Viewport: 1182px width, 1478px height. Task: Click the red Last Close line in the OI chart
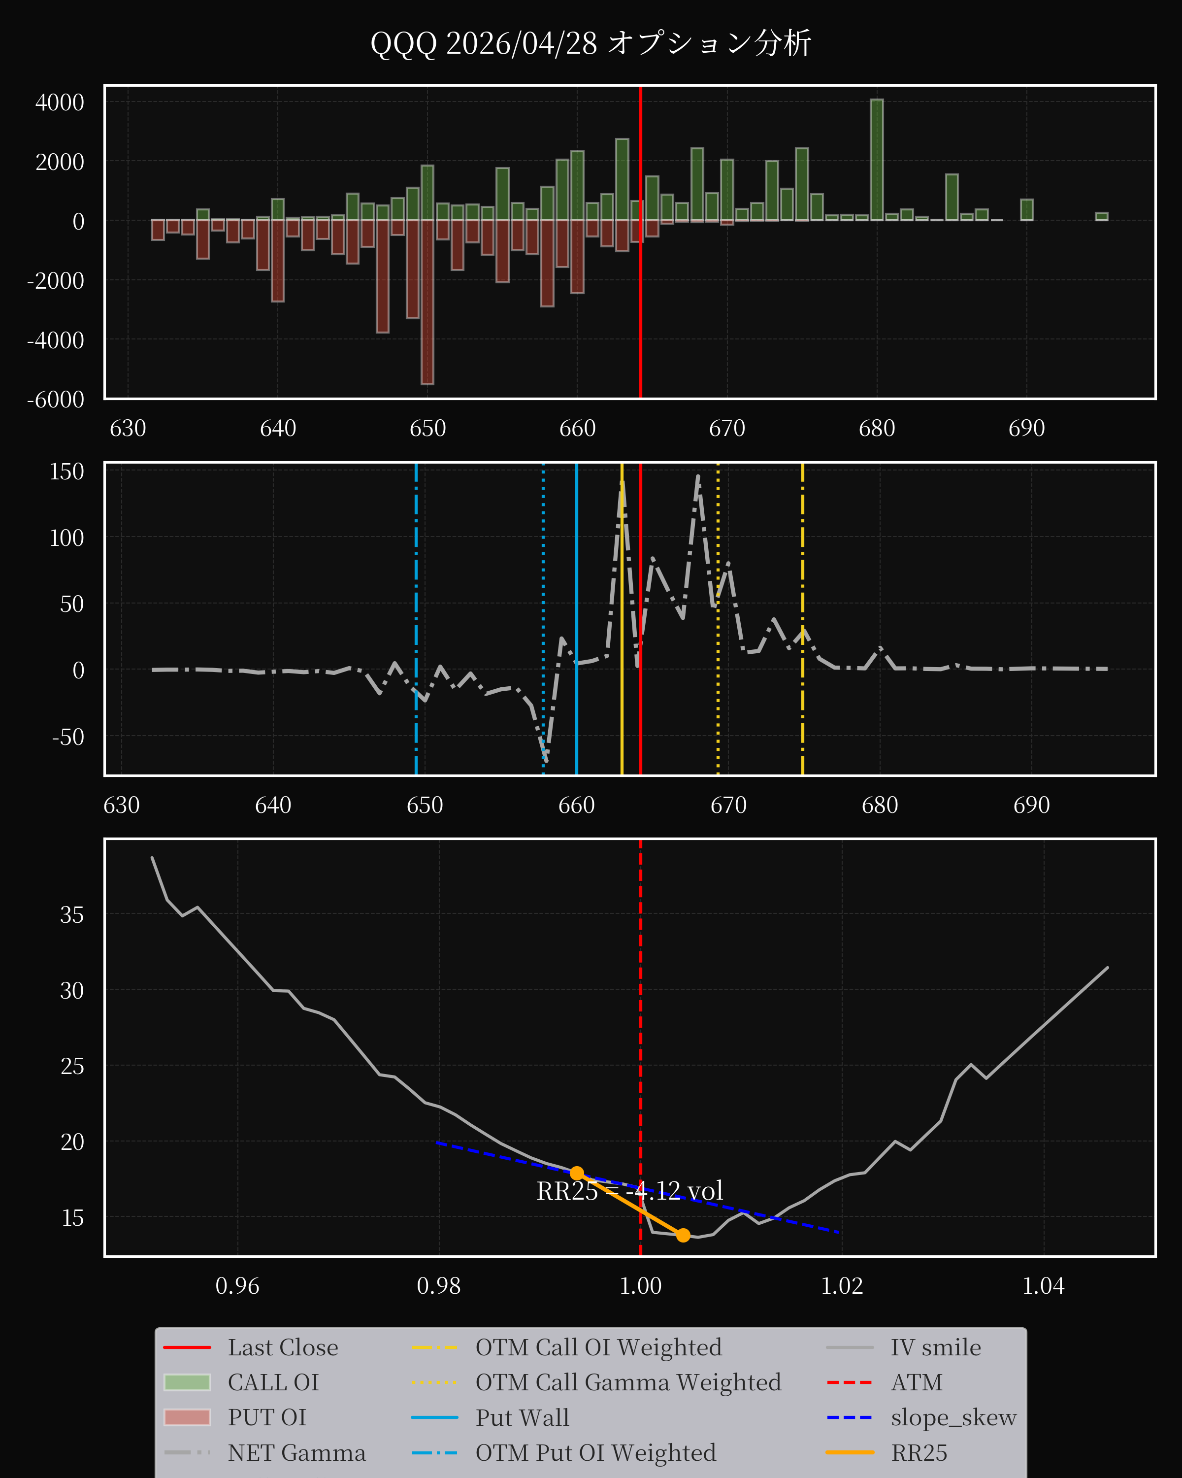click(x=641, y=241)
